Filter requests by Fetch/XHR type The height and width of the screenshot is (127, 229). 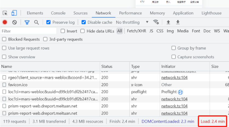(x=137, y=31)
